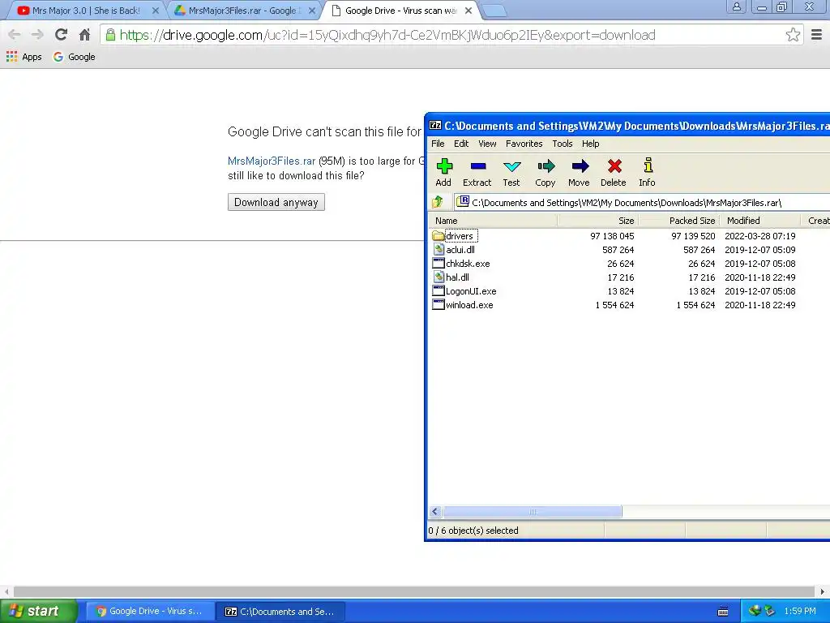This screenshot has height=623, width=830.
Task: Open the 7-Zip View menu
Action: tap(487, 144)
